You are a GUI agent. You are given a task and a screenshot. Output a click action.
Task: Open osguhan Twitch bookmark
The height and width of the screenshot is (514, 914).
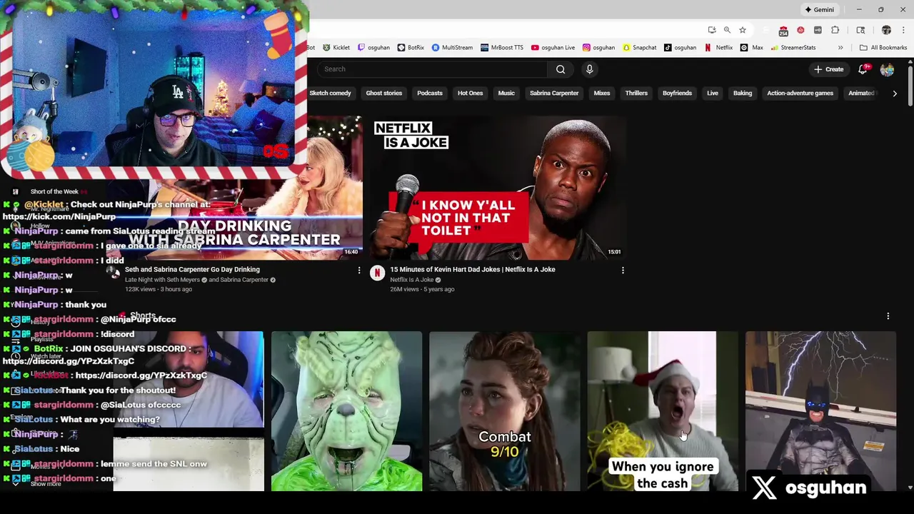(373, 48)
